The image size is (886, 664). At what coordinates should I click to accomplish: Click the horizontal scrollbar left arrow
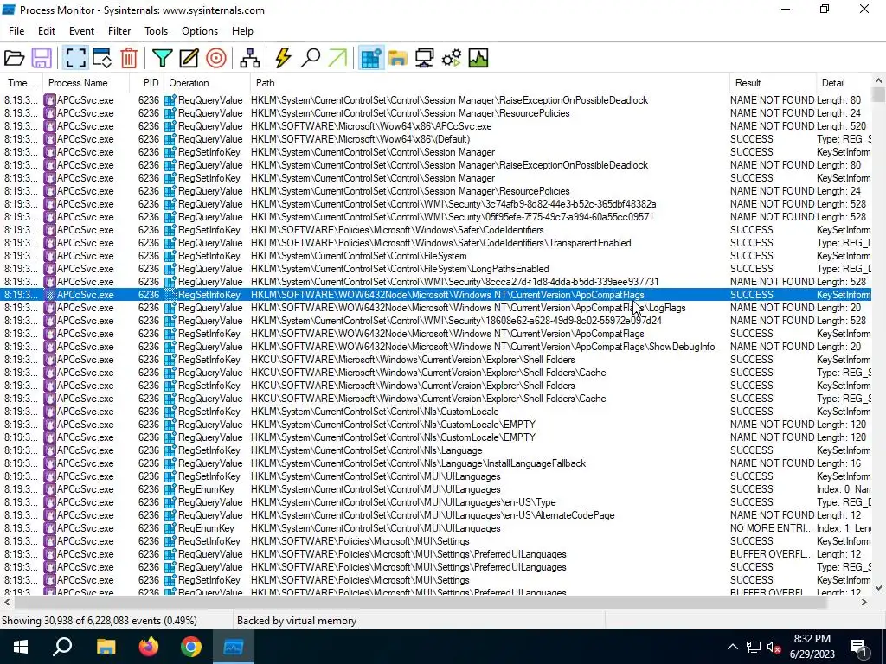click(6, 602)
